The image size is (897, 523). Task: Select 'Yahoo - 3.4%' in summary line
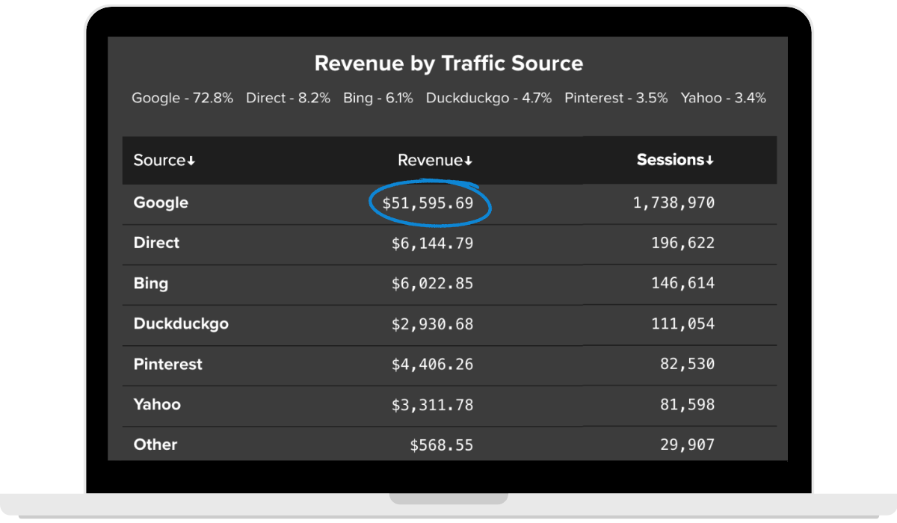(723, 98)
